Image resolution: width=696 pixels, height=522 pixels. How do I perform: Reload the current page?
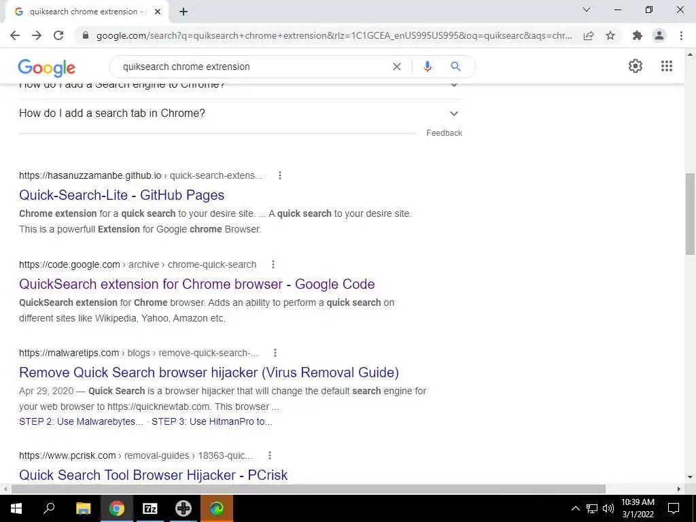(58, 35)
